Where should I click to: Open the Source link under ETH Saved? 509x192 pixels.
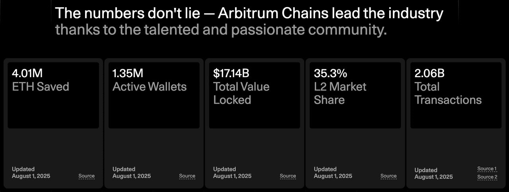tap(86, 176)
